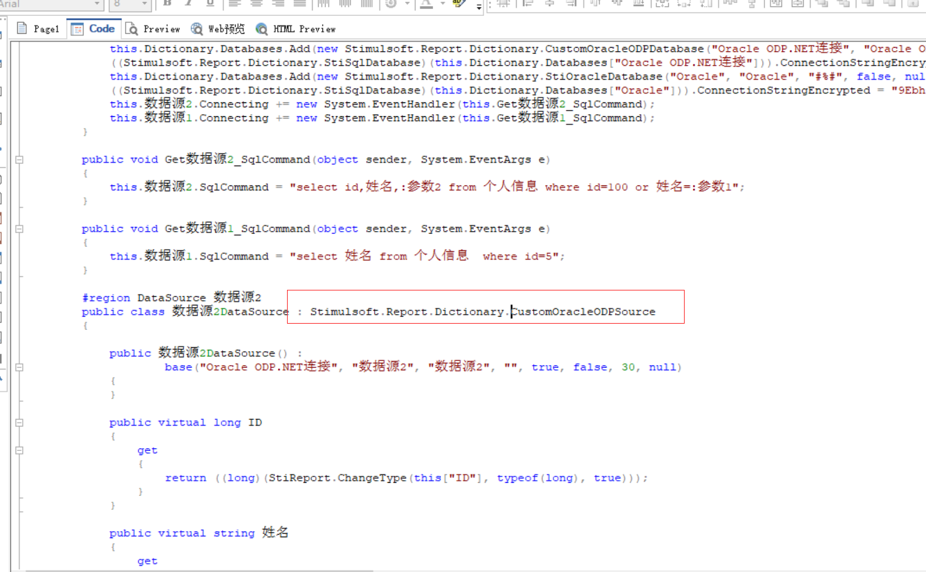Expand the formatting toolbar overflow arrow

[479, 6]
